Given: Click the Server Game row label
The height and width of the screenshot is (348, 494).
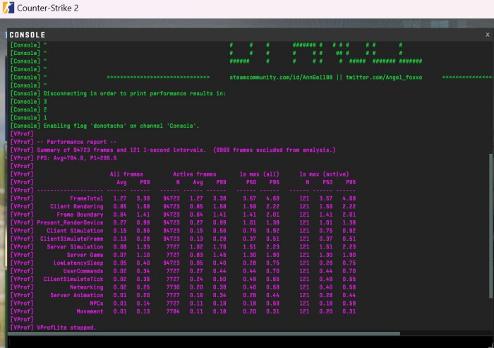Looking at the screenshot, I should (x=85, y=255).
